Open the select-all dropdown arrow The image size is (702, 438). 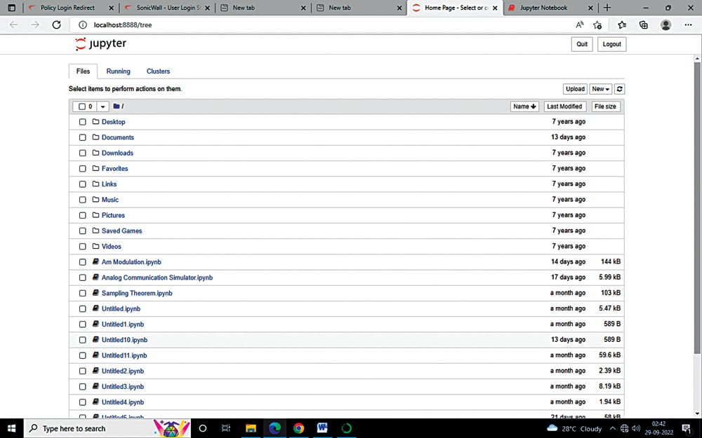click(x=103, y=107)
